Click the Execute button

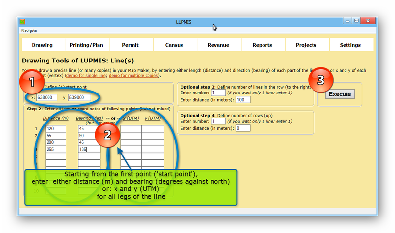coord(340,94)
